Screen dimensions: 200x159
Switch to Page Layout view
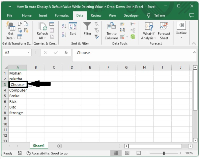click(x=127, y=153)
